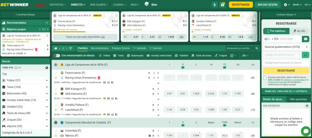The image size is (312, 138).
Task: Open the DIRECTO menu
Action: (78, 5)
